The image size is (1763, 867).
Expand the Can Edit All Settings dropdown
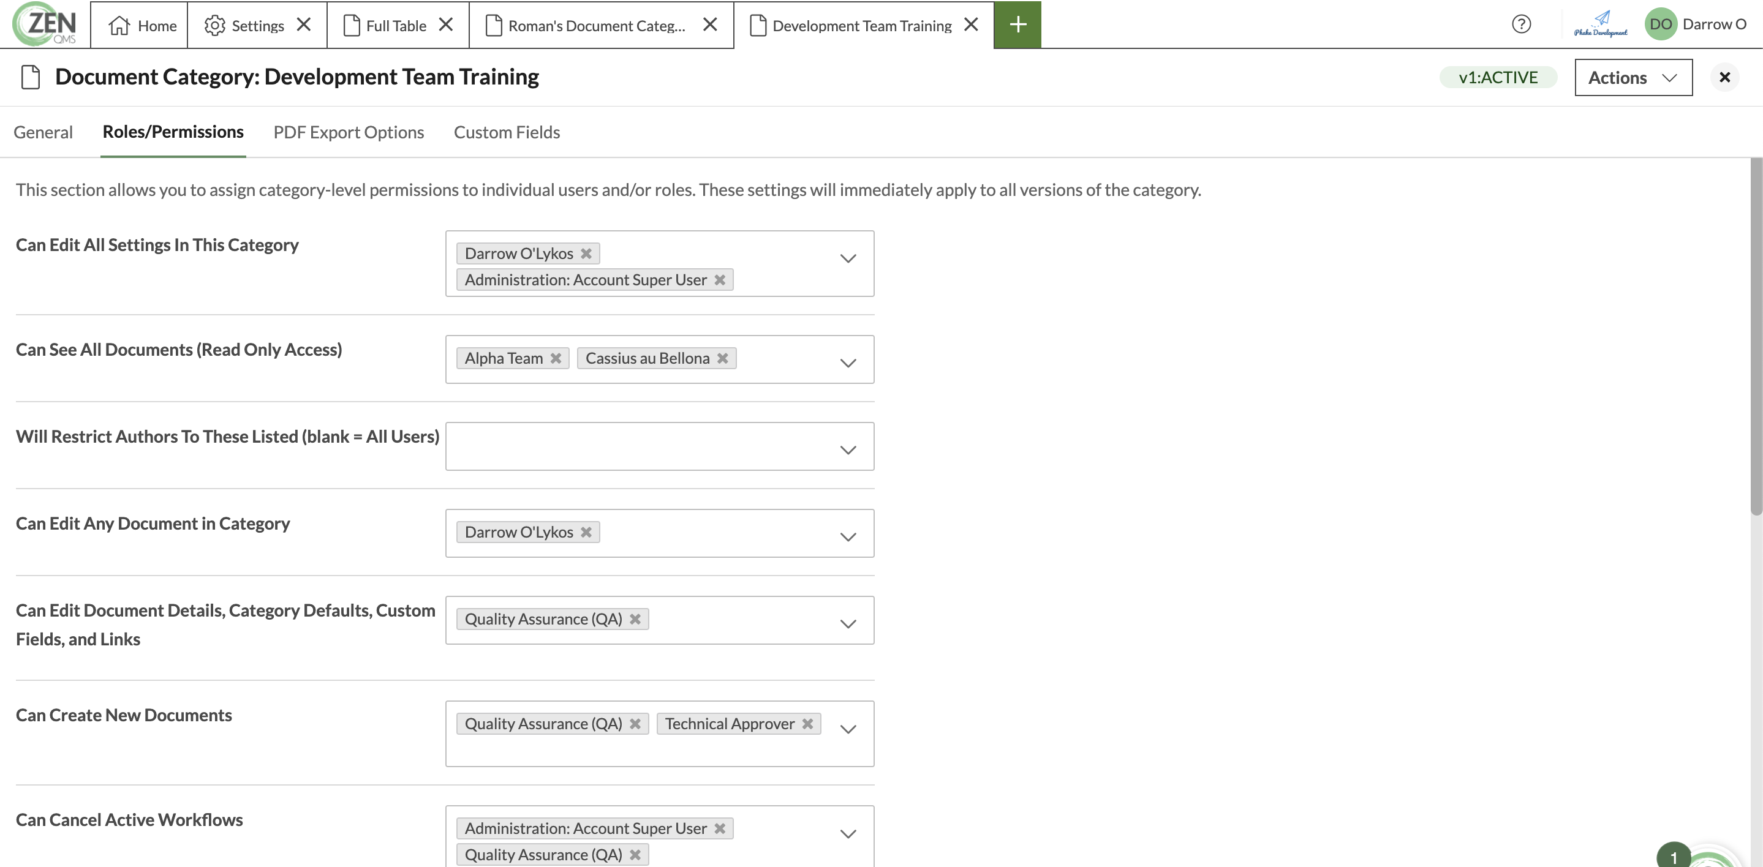[848, 258]
